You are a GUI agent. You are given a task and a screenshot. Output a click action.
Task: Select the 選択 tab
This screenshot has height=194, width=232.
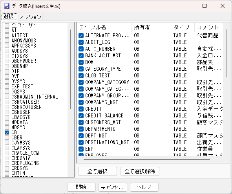9,16
